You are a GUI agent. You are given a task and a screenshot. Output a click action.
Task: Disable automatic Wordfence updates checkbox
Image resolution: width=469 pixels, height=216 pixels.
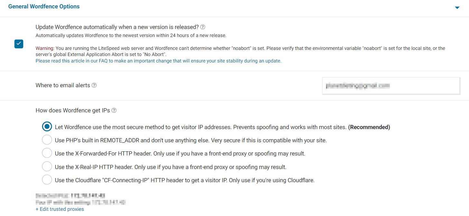tap(19, 44)
